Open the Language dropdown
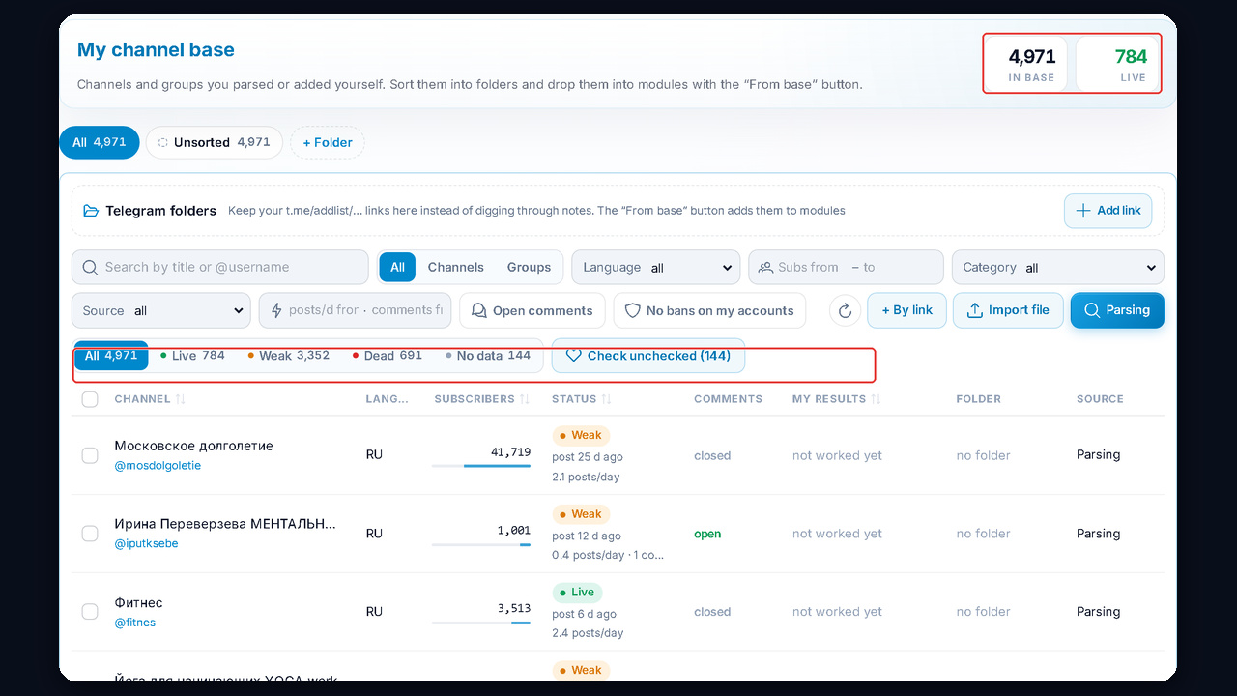This screenshot has width=1237, height=696. pyautogui.click(x=656, y=267)
